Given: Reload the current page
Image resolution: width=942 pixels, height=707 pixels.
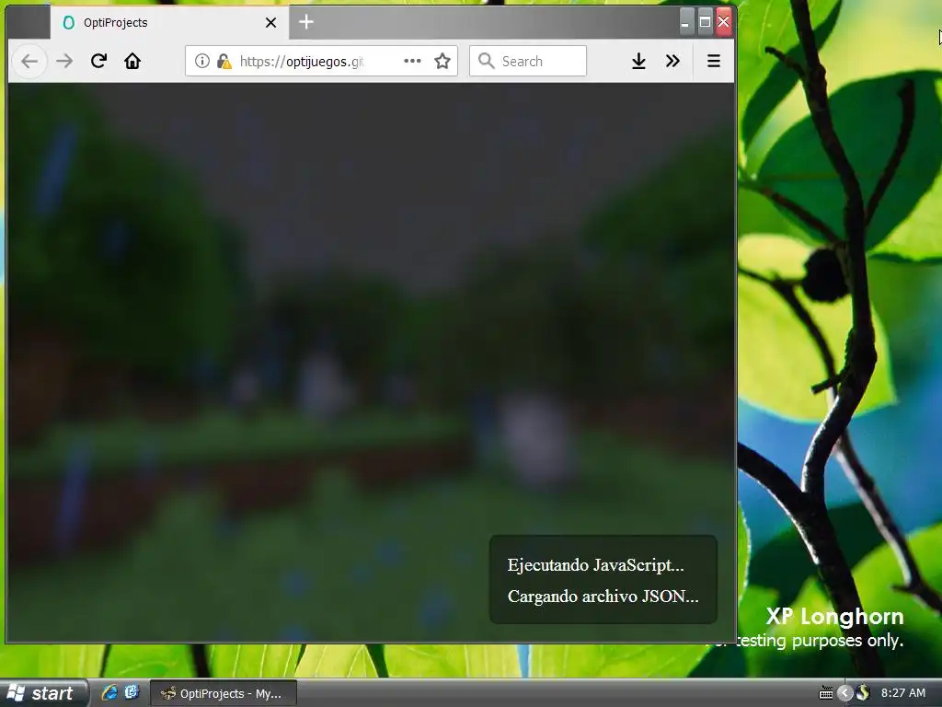Looking at the screenshot, I should pyautogui.click(x=98, y=61).
